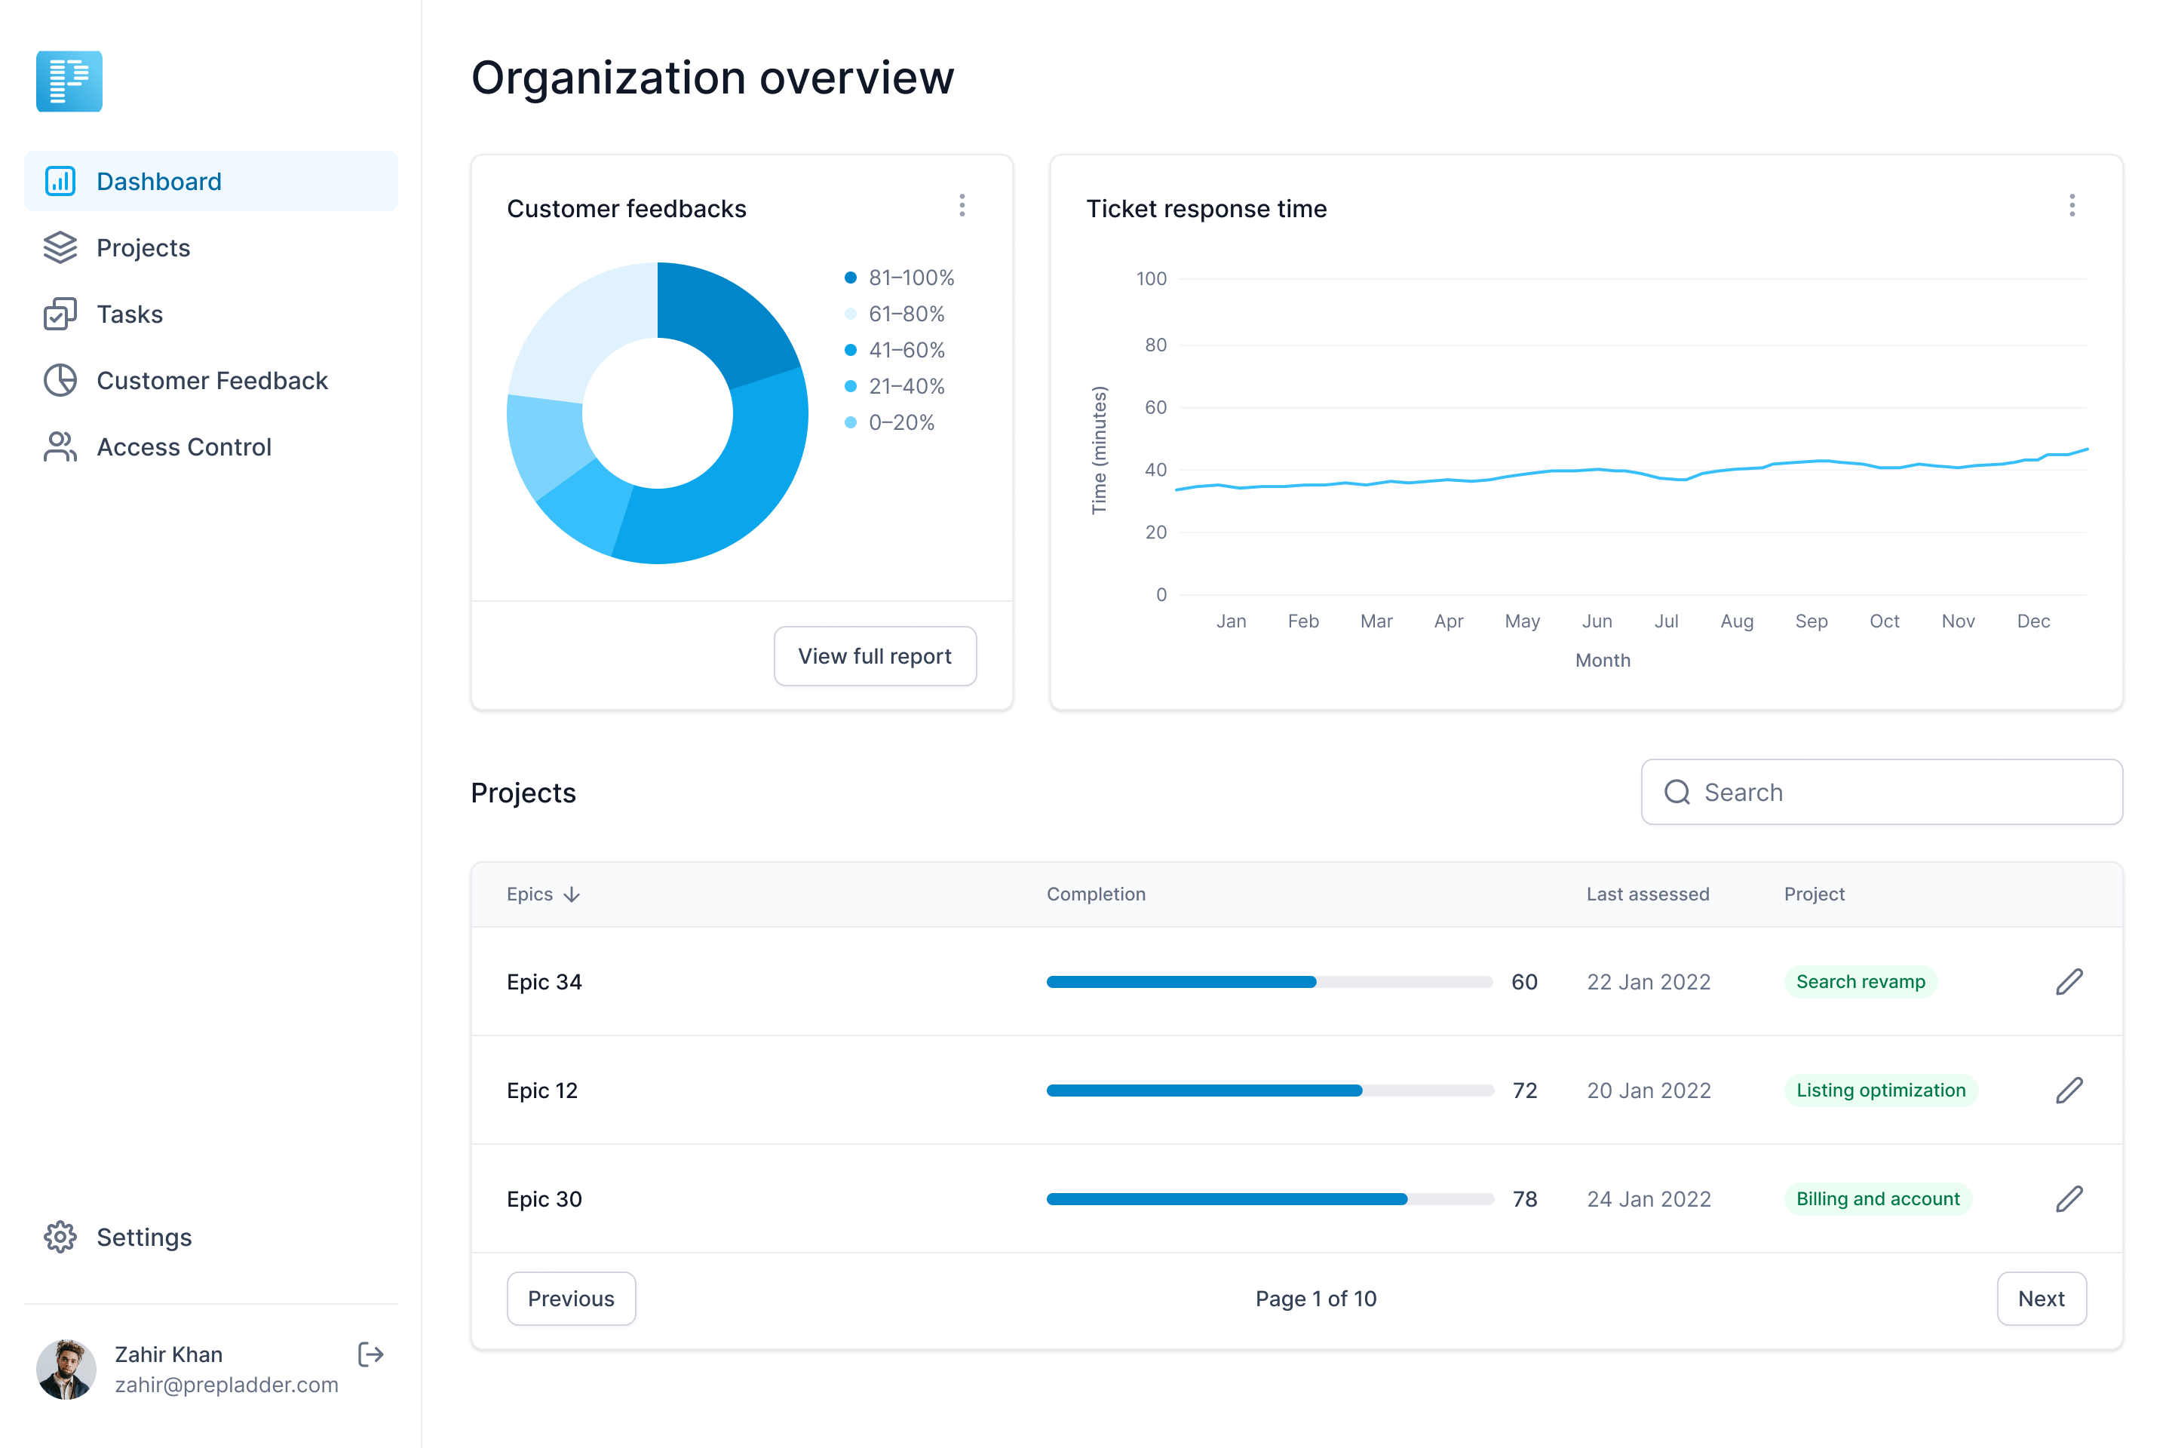This screenshot has width=2172, height=1448.
Task: Click the gear icon next to Settings
Action: pyautogui.click(x=60, y=1238)
